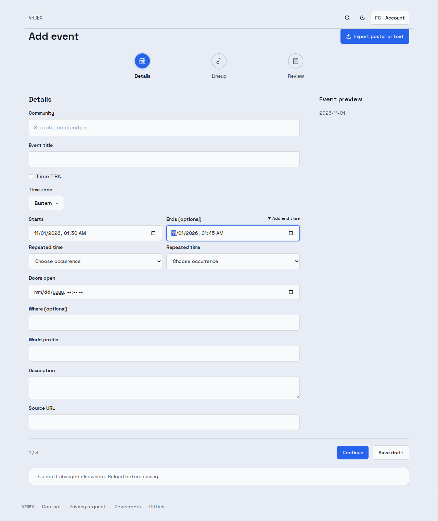Viewport: 438px width, 521px height.
Task: Focus the Event title input
Action: click(x=164, y=159)
